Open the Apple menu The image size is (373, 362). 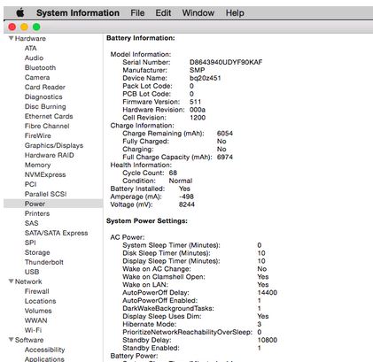point(20,13)
